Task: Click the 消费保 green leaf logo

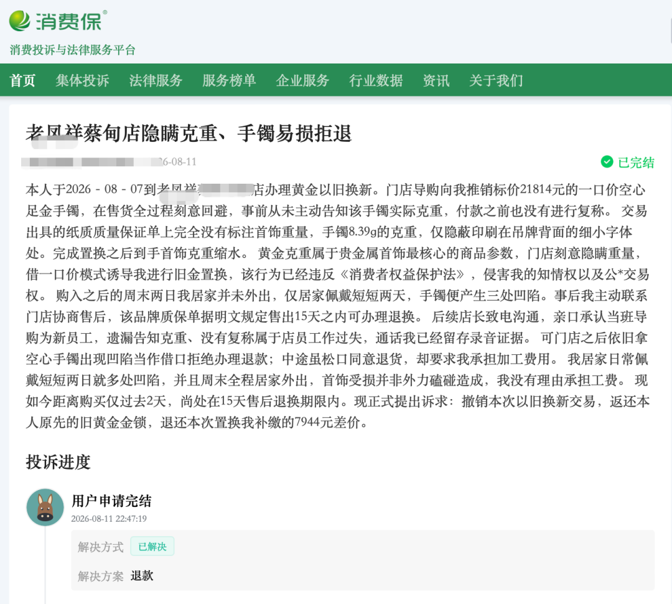Action: pyautogui.click(x=20, y=21)
